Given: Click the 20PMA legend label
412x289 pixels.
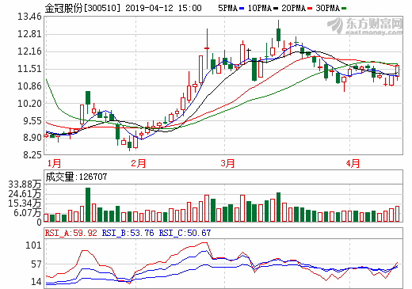Looking at the screenshot, I should (294, 9).
